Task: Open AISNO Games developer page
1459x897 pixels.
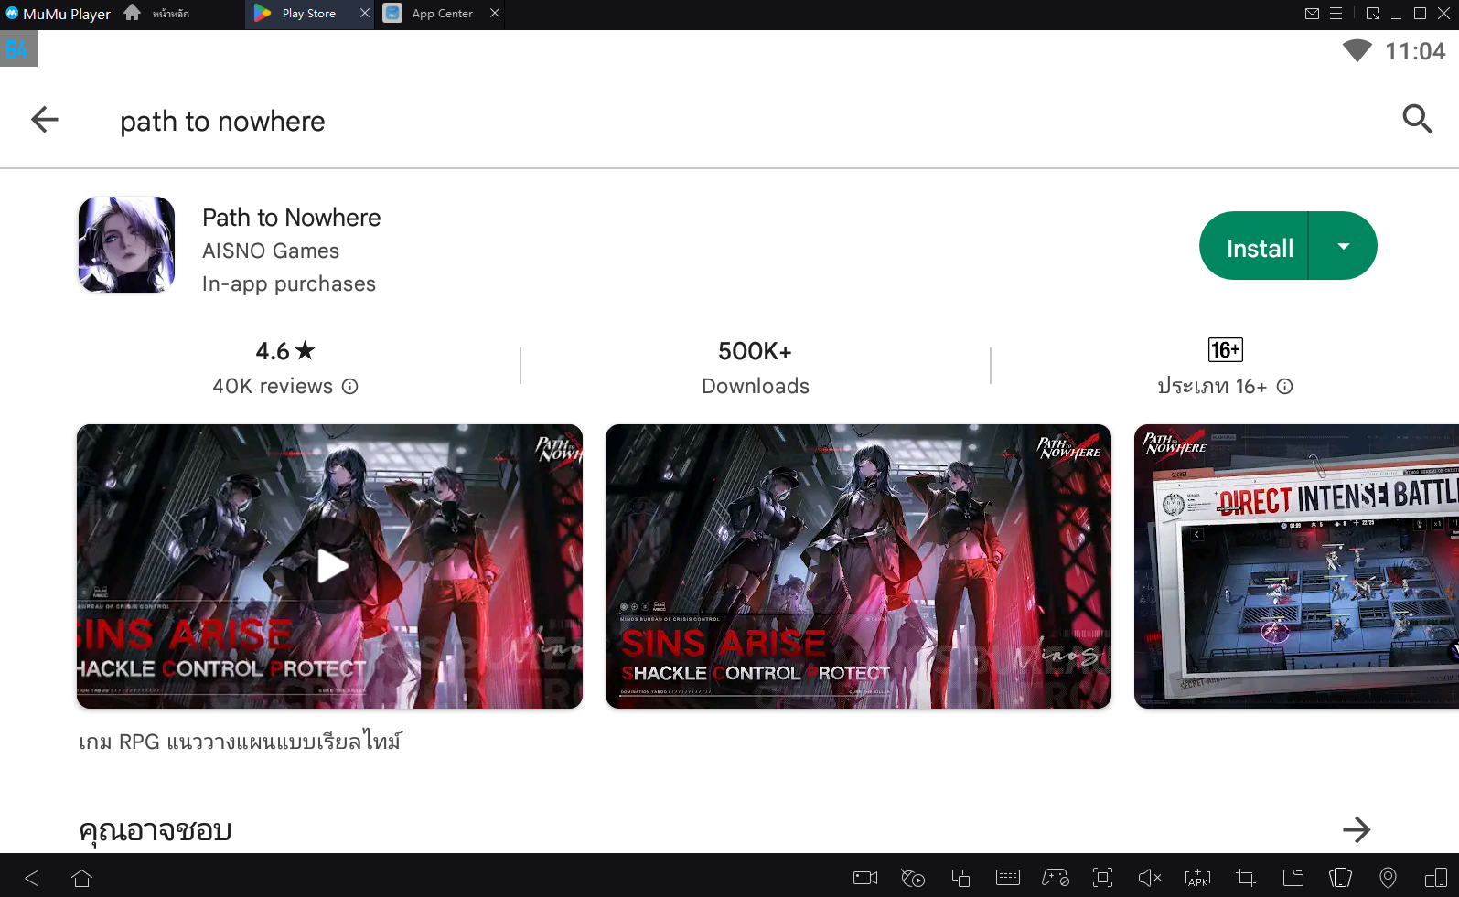Action: (271, 251)
